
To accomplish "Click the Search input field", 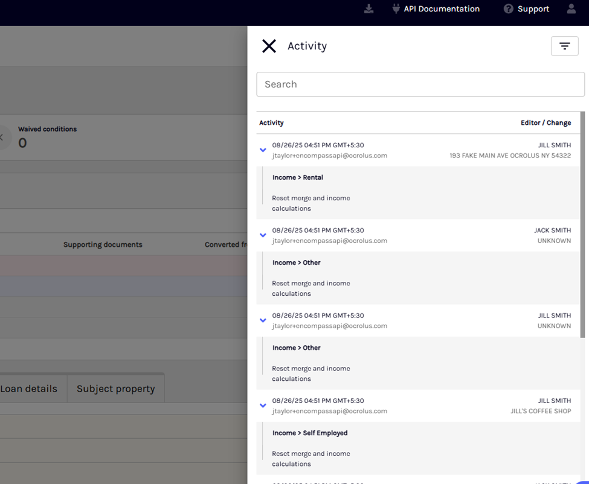I will coord(420,84).
